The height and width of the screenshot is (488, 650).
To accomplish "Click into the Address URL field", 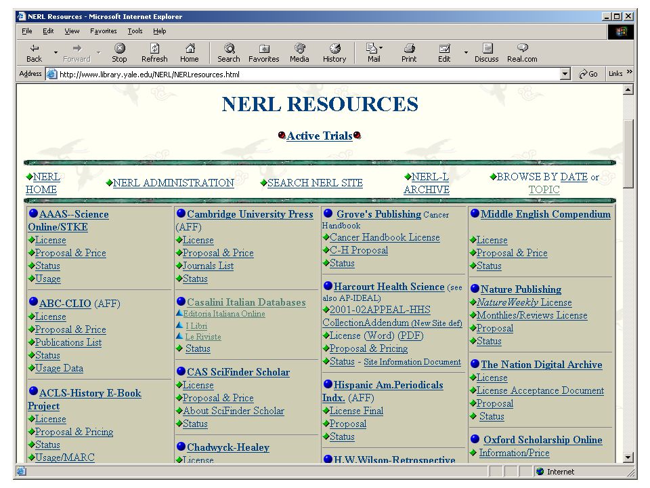I will [x=309, y=75].
